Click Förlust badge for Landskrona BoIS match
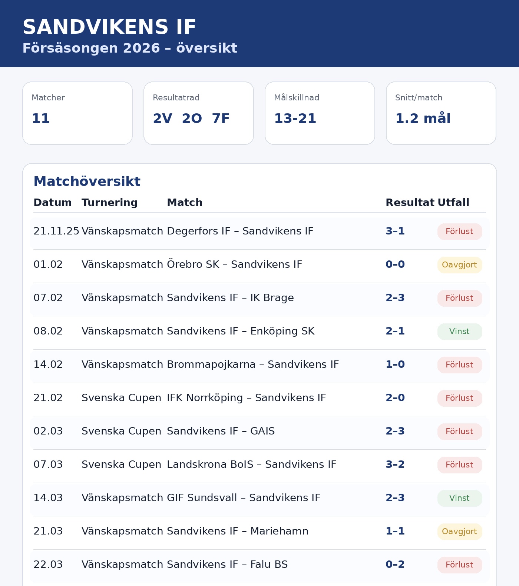The image size is (519, 586). (x=460, y=465)
